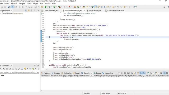Screen dimensions: 169x95
Task: Open the Back navigation history dropdown
Action: coord(127,7)
